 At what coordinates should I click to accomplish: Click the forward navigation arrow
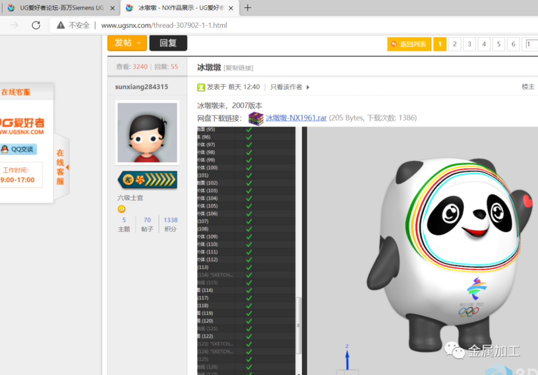[x=15, y=25]
